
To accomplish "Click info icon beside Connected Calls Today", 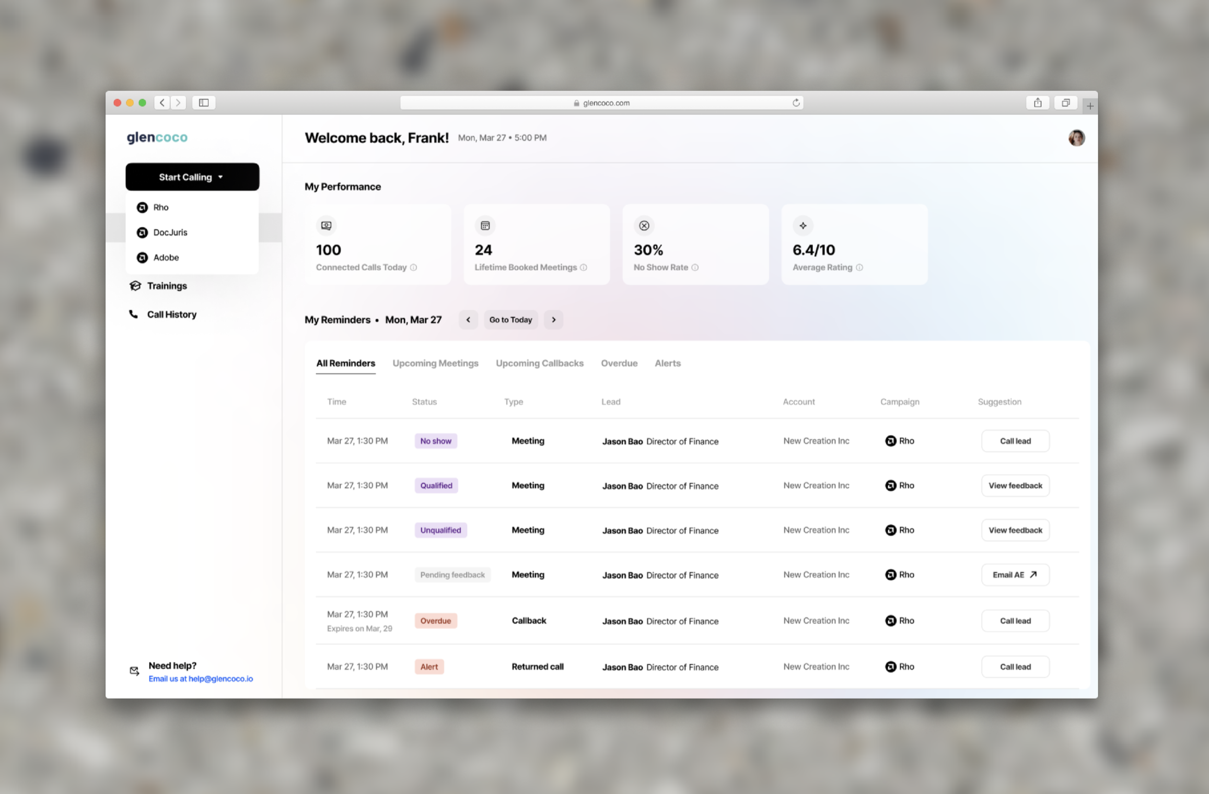I will point(413,267).
